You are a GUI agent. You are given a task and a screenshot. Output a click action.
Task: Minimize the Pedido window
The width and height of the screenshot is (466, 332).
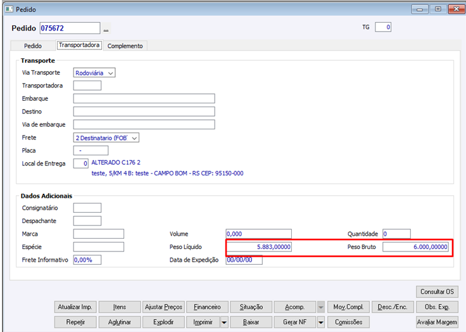pyautogui.click(x=420, y=9)
